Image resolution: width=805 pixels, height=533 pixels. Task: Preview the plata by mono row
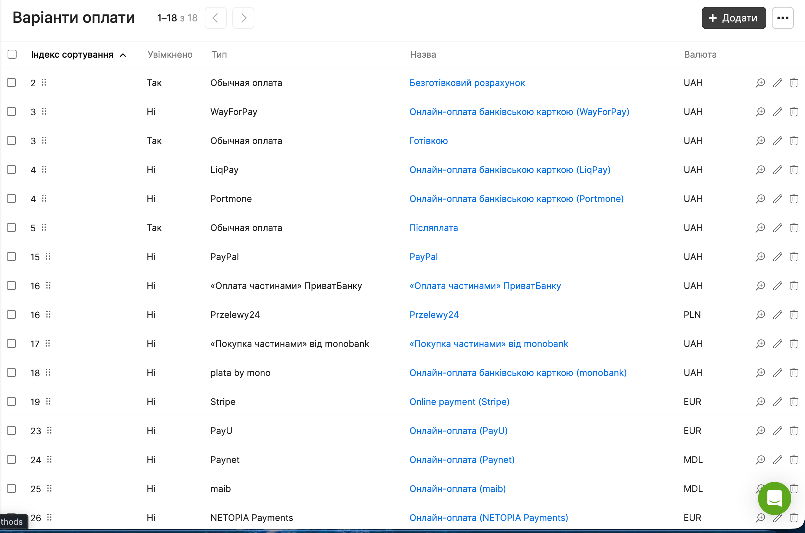760,373
